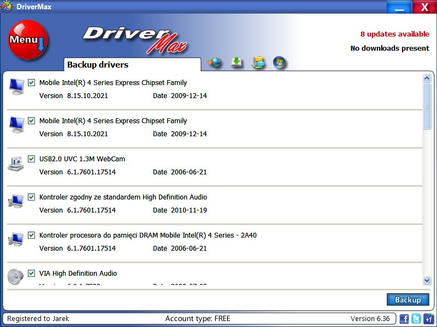Toggle the VIA High Definition Audio checkbox
The image size is (437, 327).
pos(32,273)
